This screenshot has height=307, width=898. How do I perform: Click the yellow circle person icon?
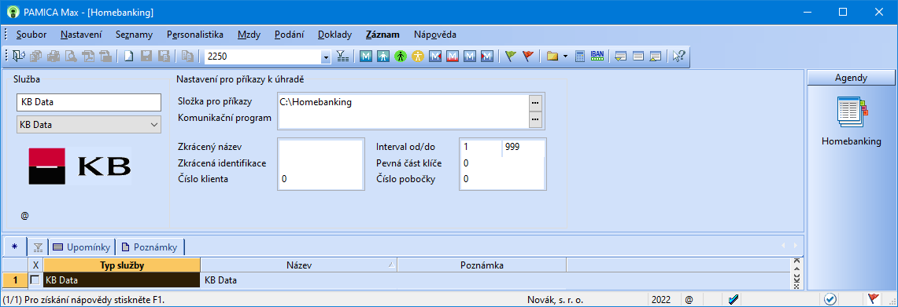point(418,56)
